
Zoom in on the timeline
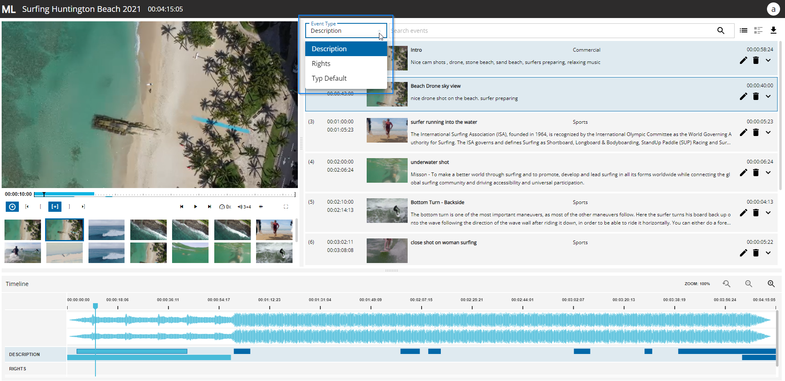click(x=771, y=284)
